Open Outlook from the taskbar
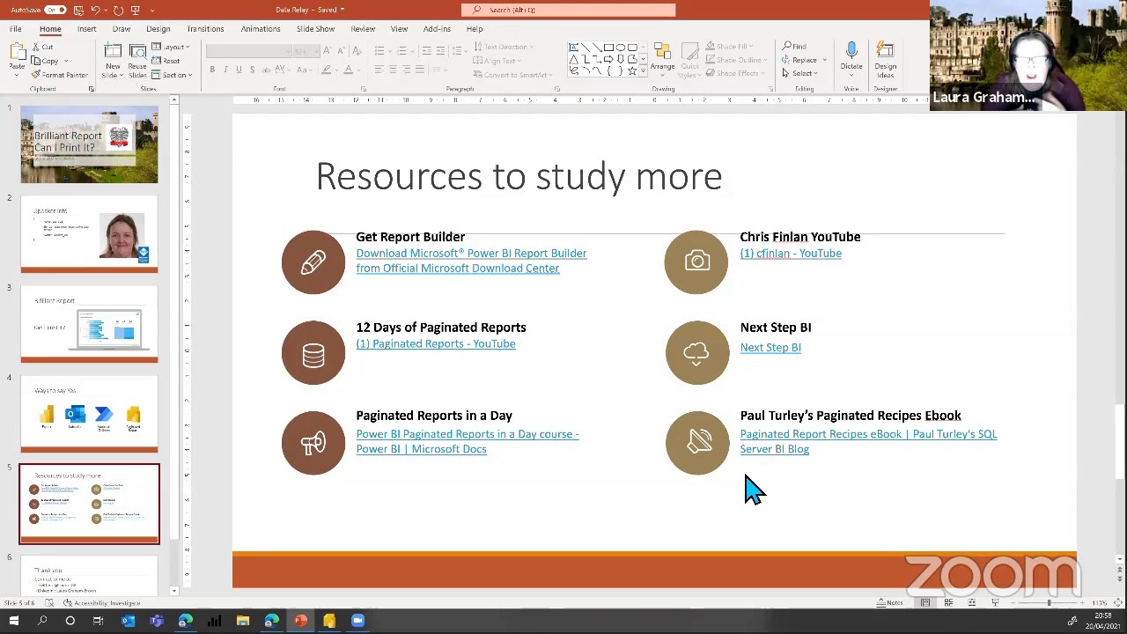 point(128,621)
